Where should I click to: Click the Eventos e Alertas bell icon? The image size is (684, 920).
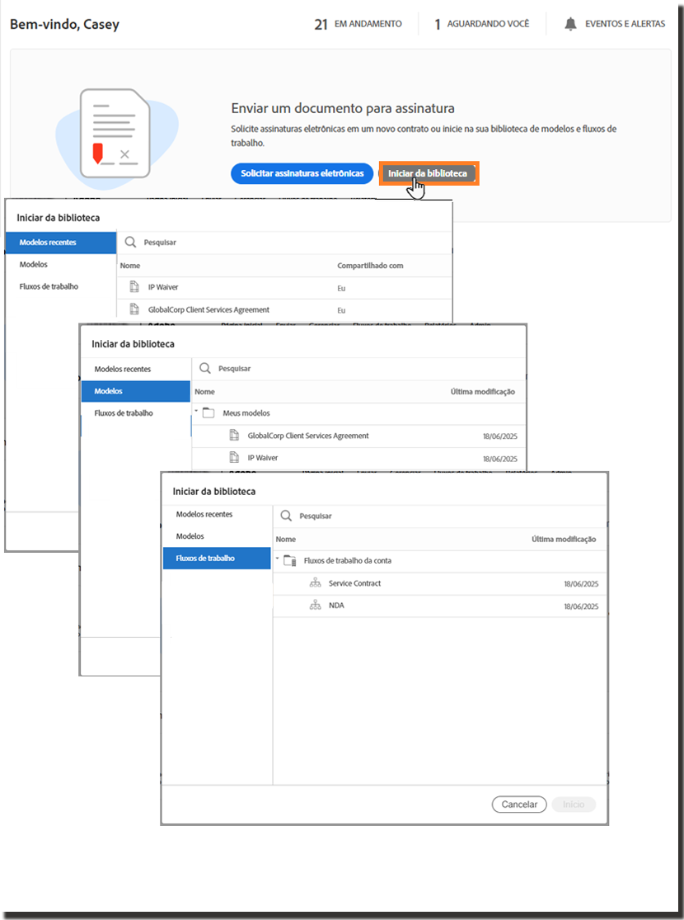tap(570, 24)
